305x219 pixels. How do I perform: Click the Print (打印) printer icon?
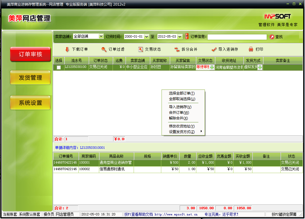(x=251, y=49)
